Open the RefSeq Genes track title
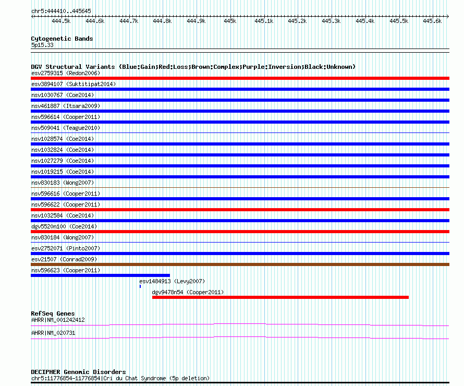Screen dimensions: 464x386 point(53,313)
